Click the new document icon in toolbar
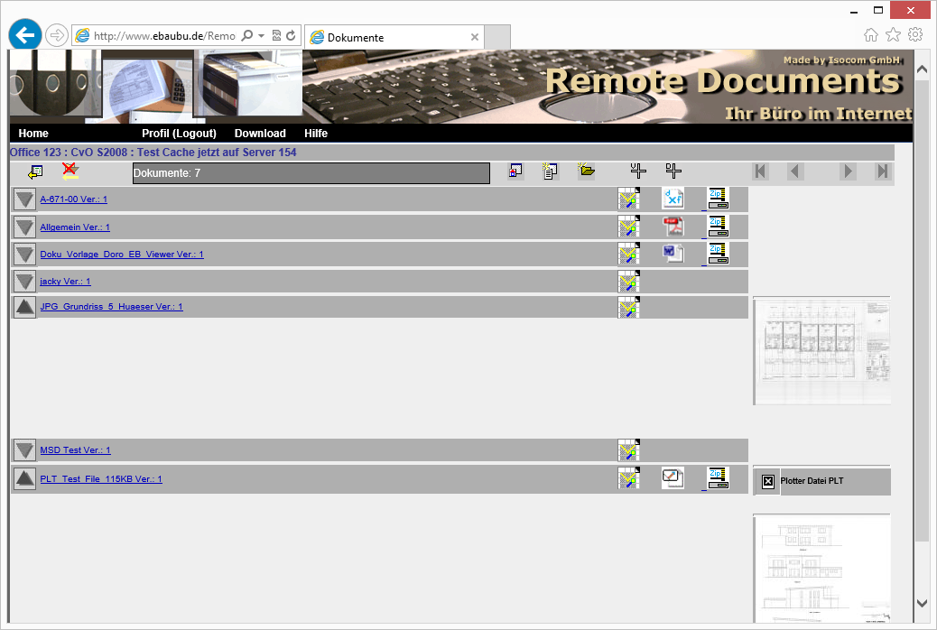 pyautogui.click(x=551, y=171)
